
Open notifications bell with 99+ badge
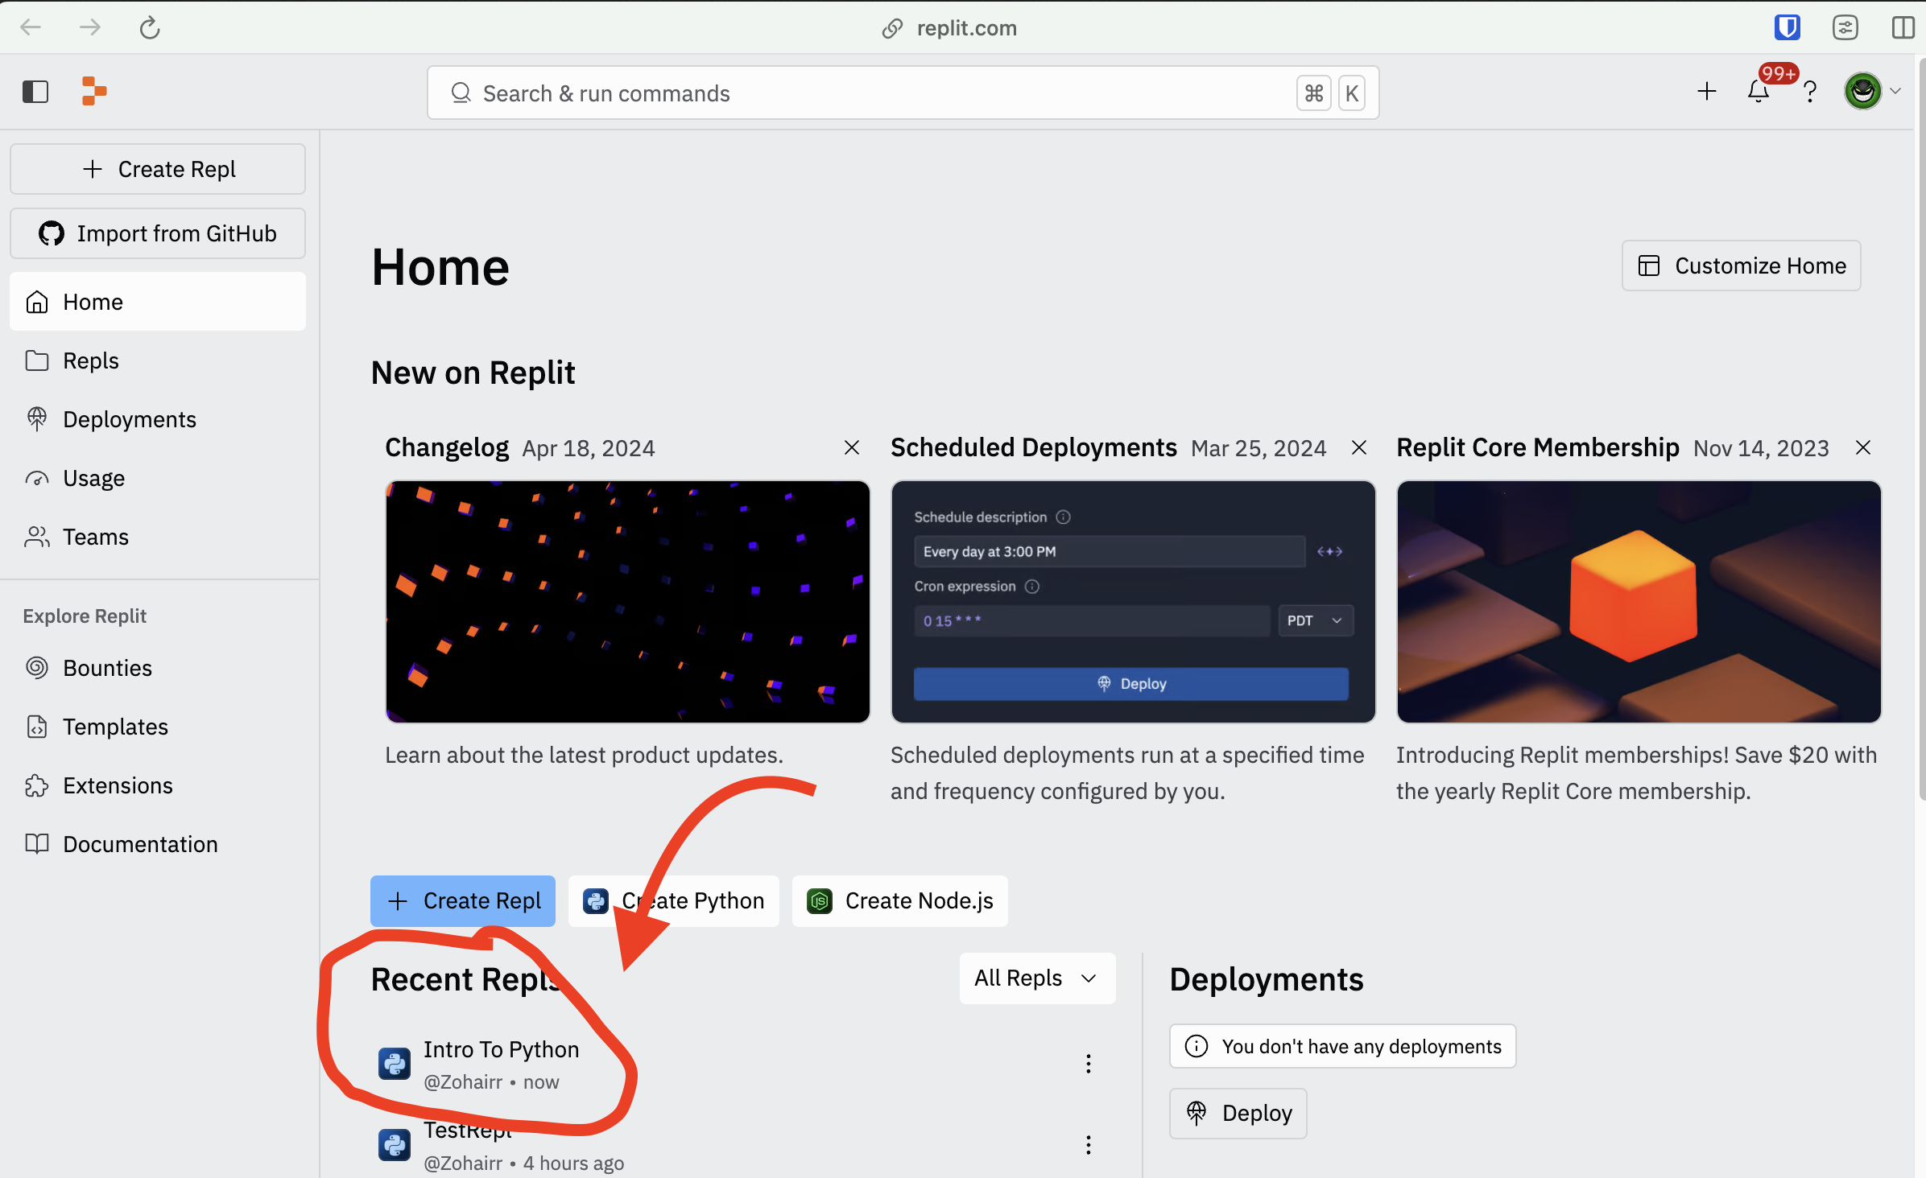tap(1759, 91)
